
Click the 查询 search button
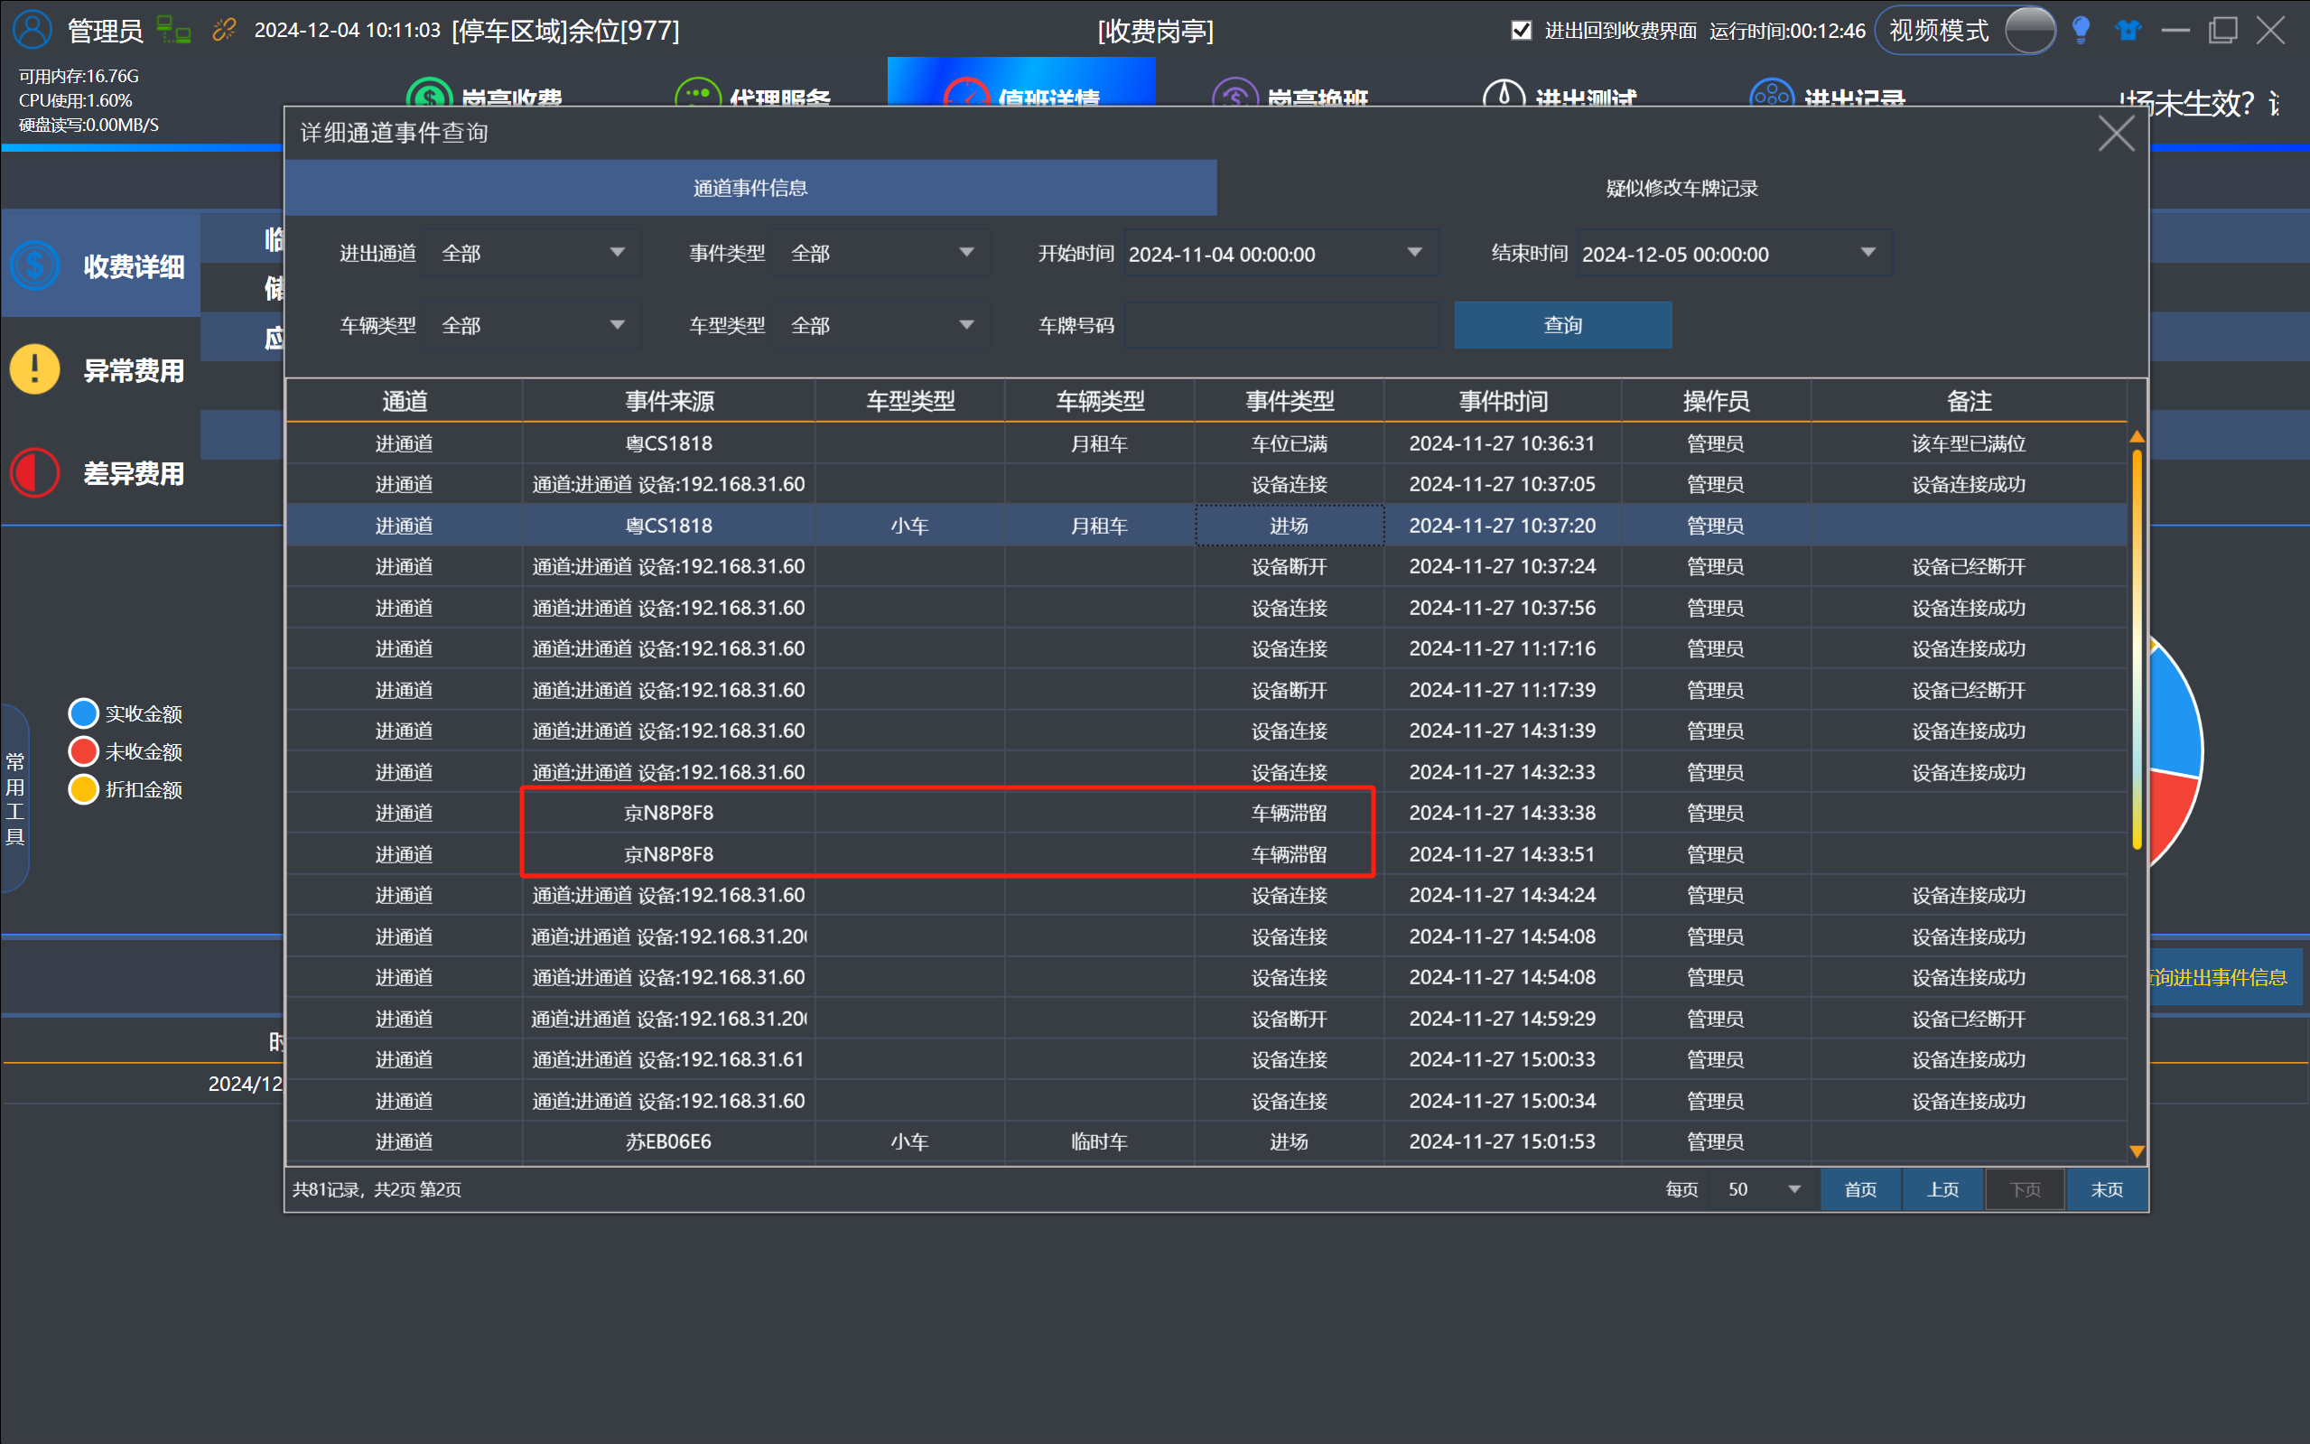(1562, 325)
